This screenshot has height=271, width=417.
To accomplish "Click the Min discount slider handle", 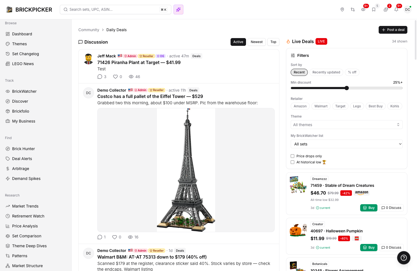I will click(x=347, y=88).
